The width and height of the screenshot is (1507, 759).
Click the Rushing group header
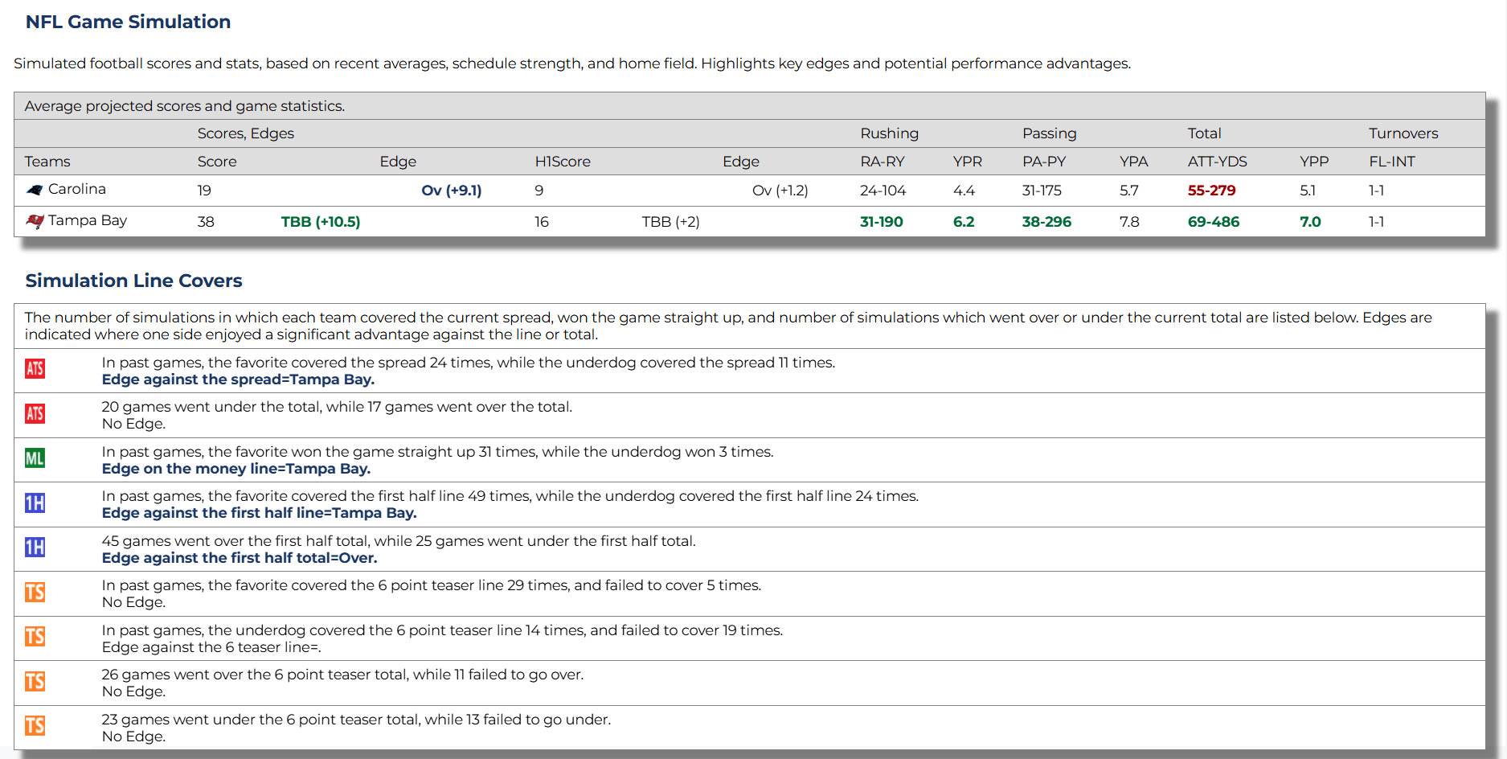[x=889, y=133]
